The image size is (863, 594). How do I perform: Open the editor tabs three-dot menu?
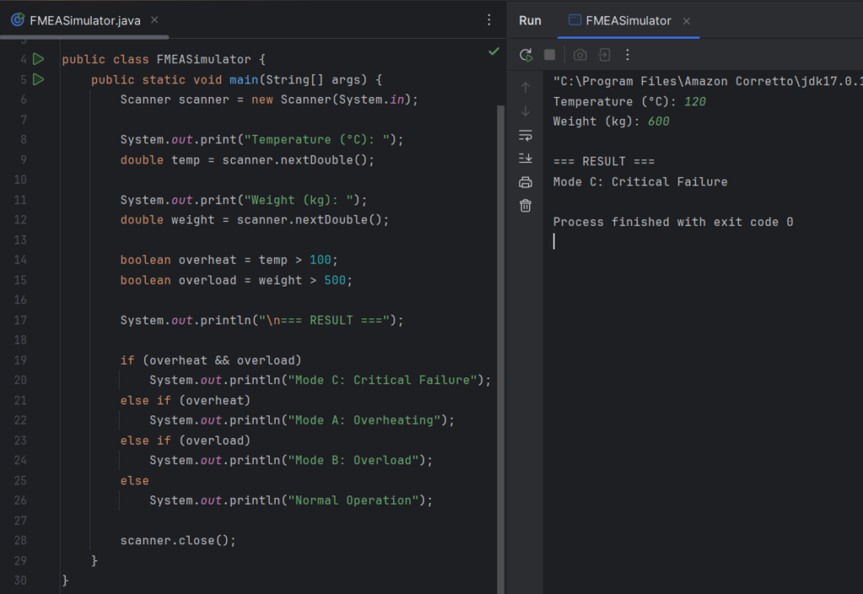pyautogui.click(x=490, y=20)
